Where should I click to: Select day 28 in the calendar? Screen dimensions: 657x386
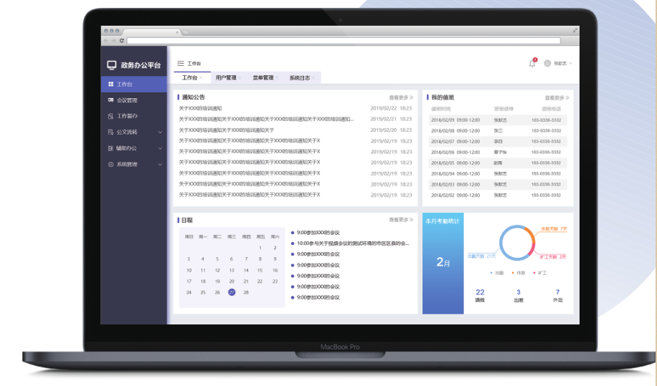click(246, 292)
